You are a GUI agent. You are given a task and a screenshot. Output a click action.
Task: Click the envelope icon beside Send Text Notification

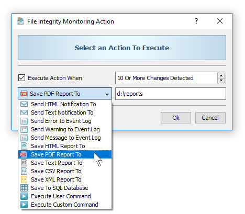[x=24, y=112]
